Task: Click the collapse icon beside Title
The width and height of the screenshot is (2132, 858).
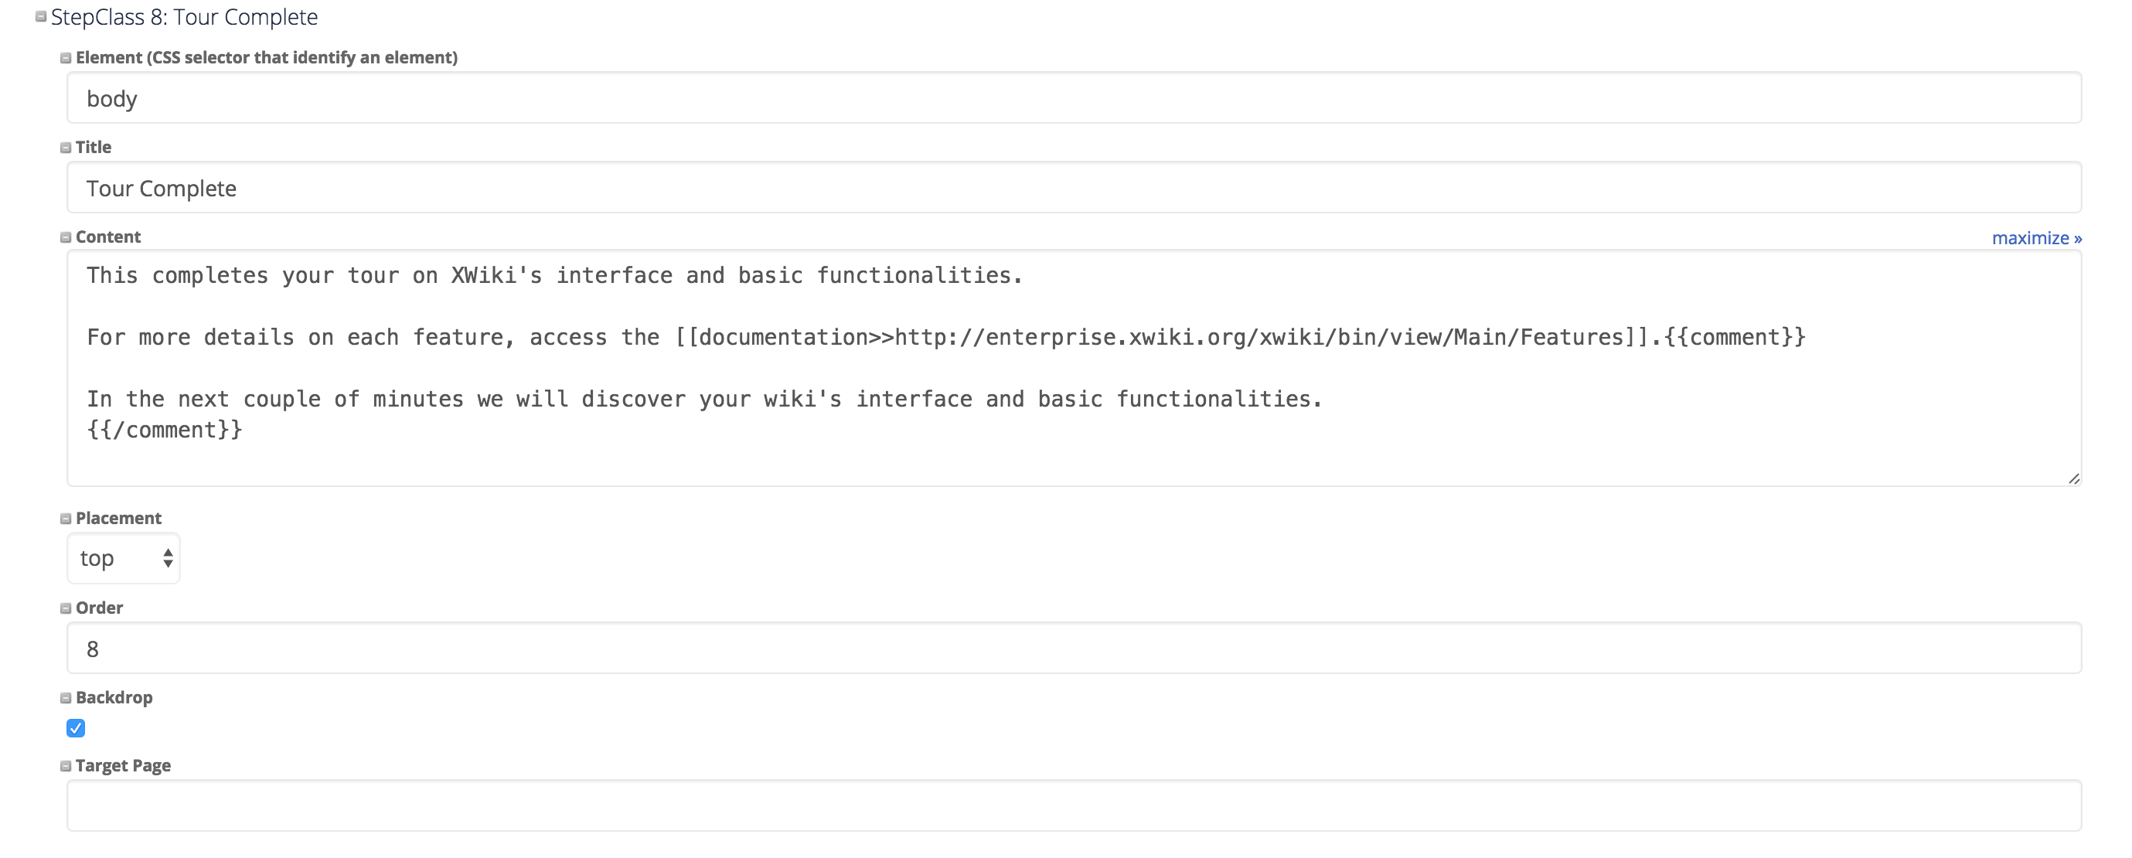Action: coord(66,148)
